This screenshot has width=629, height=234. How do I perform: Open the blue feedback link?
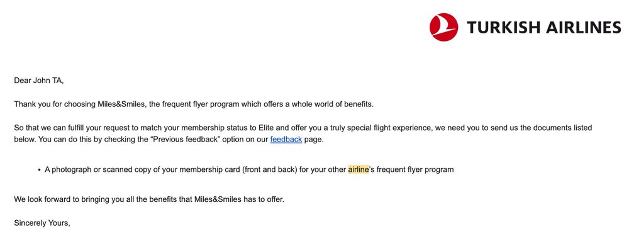[286, 140]
